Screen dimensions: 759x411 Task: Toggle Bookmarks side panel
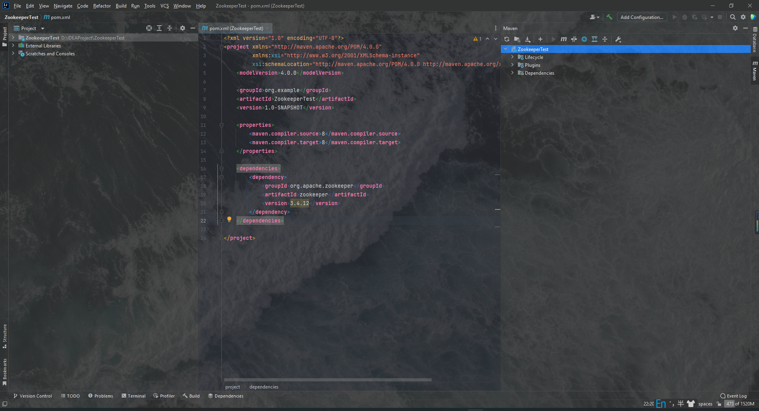[4, 372]
